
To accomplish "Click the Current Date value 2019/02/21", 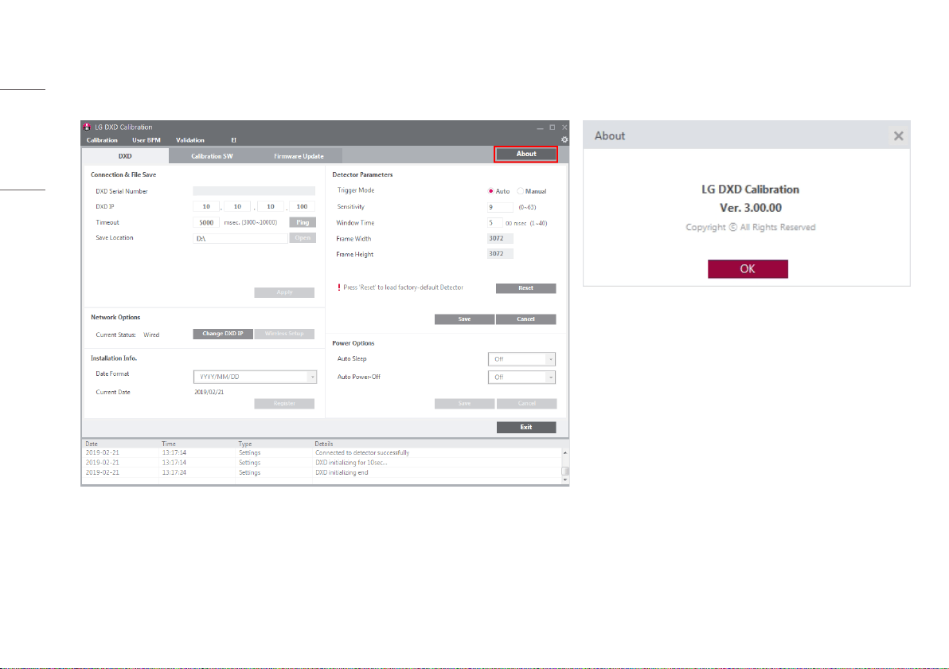I will click(209, 393).
